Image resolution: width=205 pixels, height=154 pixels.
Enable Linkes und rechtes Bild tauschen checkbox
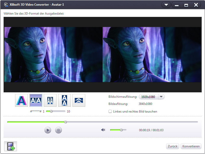click(110, 111)
